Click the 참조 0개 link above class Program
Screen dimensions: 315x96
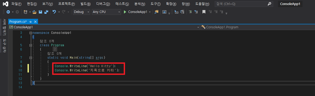(x=47, y=41)
